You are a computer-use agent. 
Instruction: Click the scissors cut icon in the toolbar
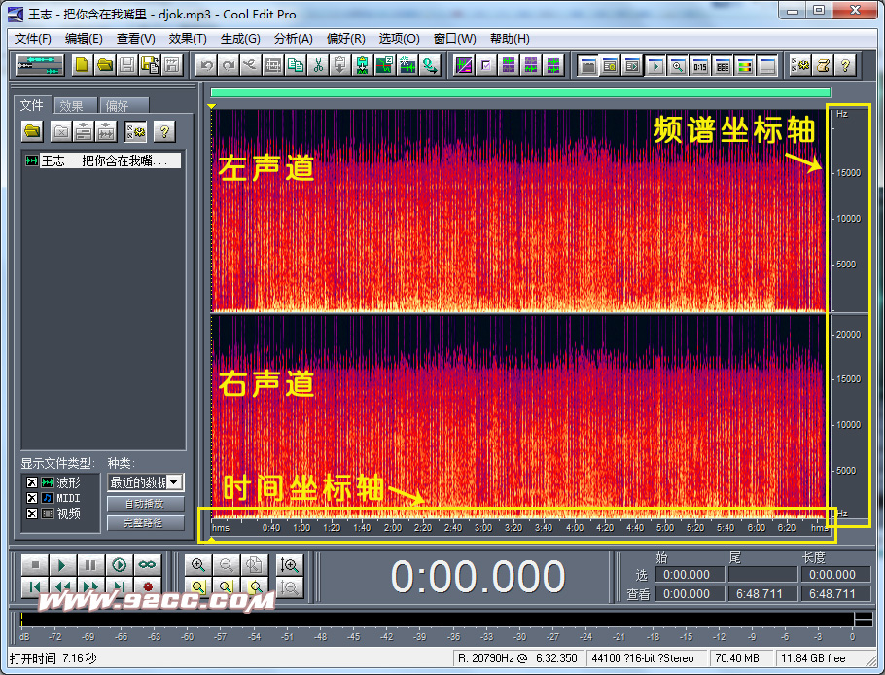318,65
